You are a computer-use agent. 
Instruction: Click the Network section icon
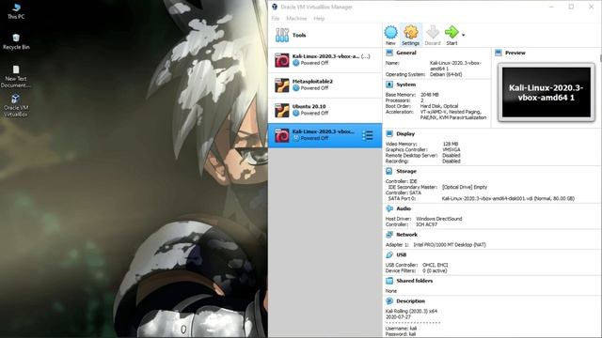tap(389, 235)
